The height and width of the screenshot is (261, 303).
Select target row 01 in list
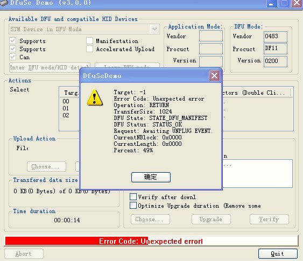66,108
